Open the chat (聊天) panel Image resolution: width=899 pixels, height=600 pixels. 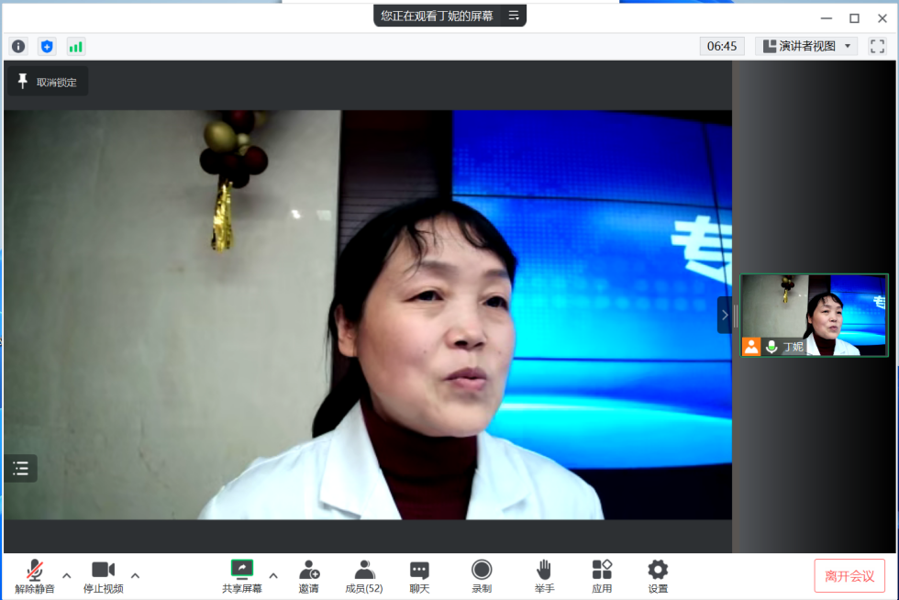click(419, 575)
